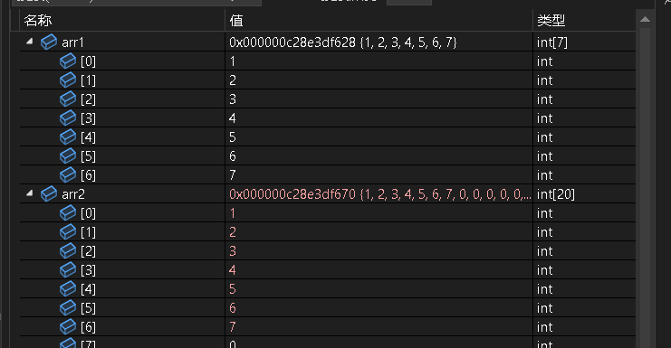The width and height of the screenshot is (671, 348).
Task: Select value 2 of arr1 [1]
Action: coord(233,80)
